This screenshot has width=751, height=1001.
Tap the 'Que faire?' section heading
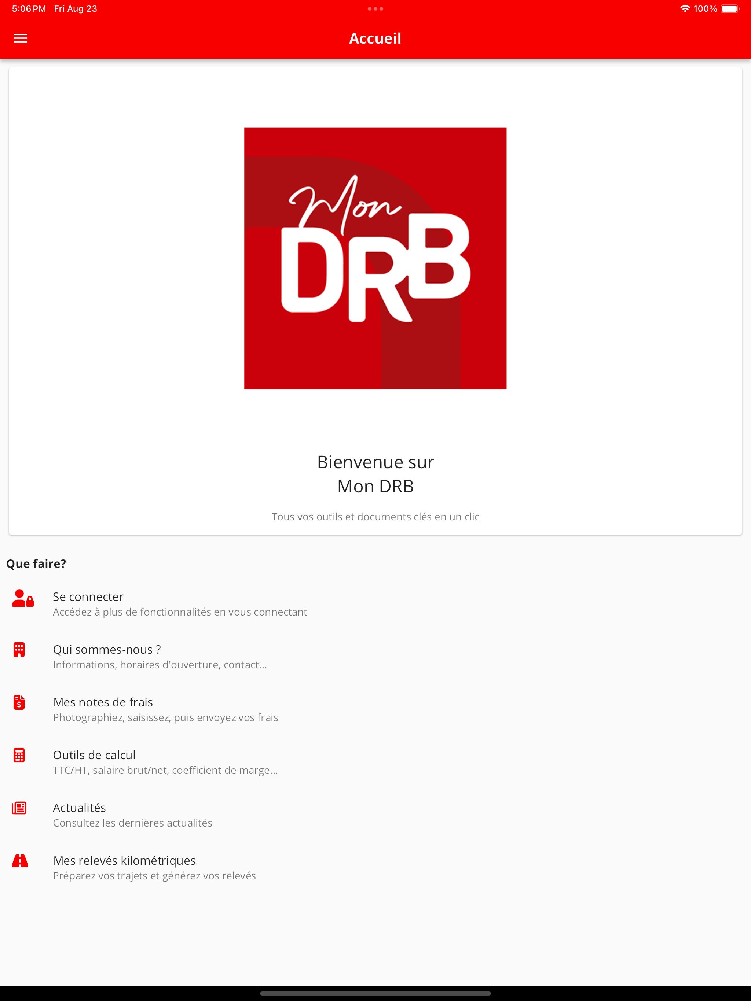36,564
